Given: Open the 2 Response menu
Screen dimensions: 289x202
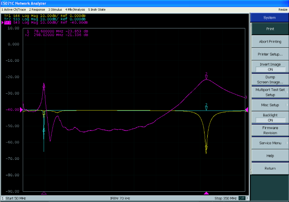Looking at the screenshot, I should (37, 9).
